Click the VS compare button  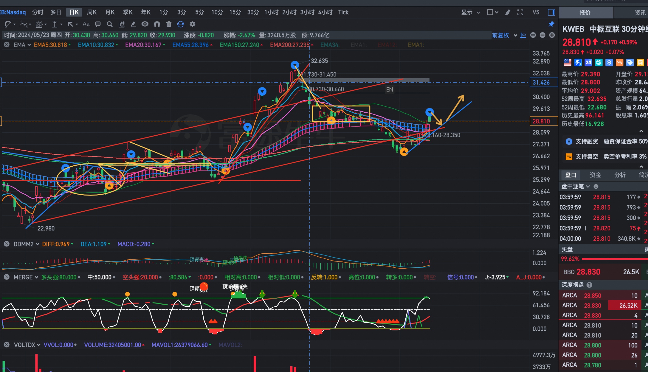(x=536, y=12)
